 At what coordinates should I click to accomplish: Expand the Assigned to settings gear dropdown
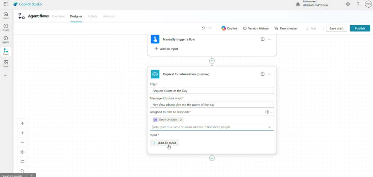269,112
